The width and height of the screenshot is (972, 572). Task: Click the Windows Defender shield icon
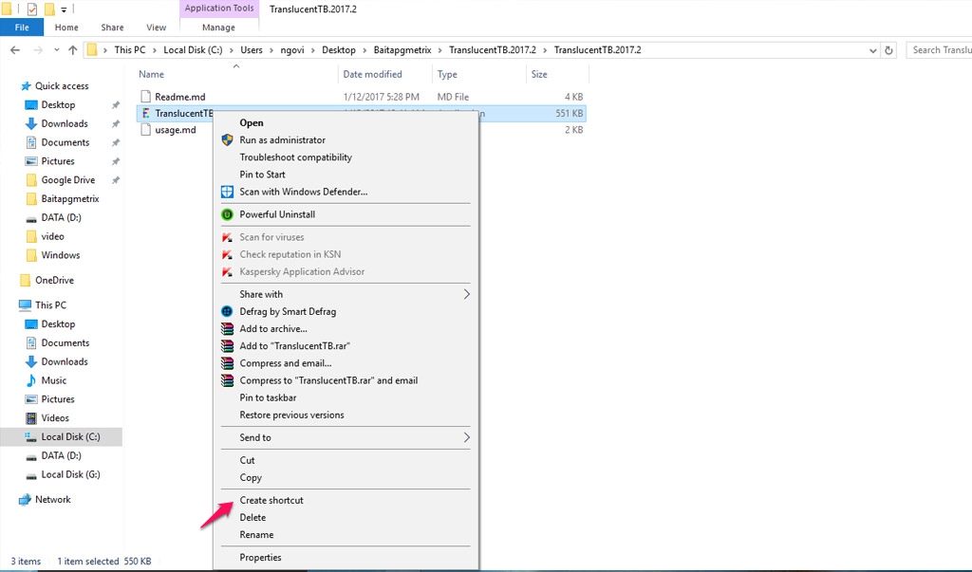coord(227,192)
